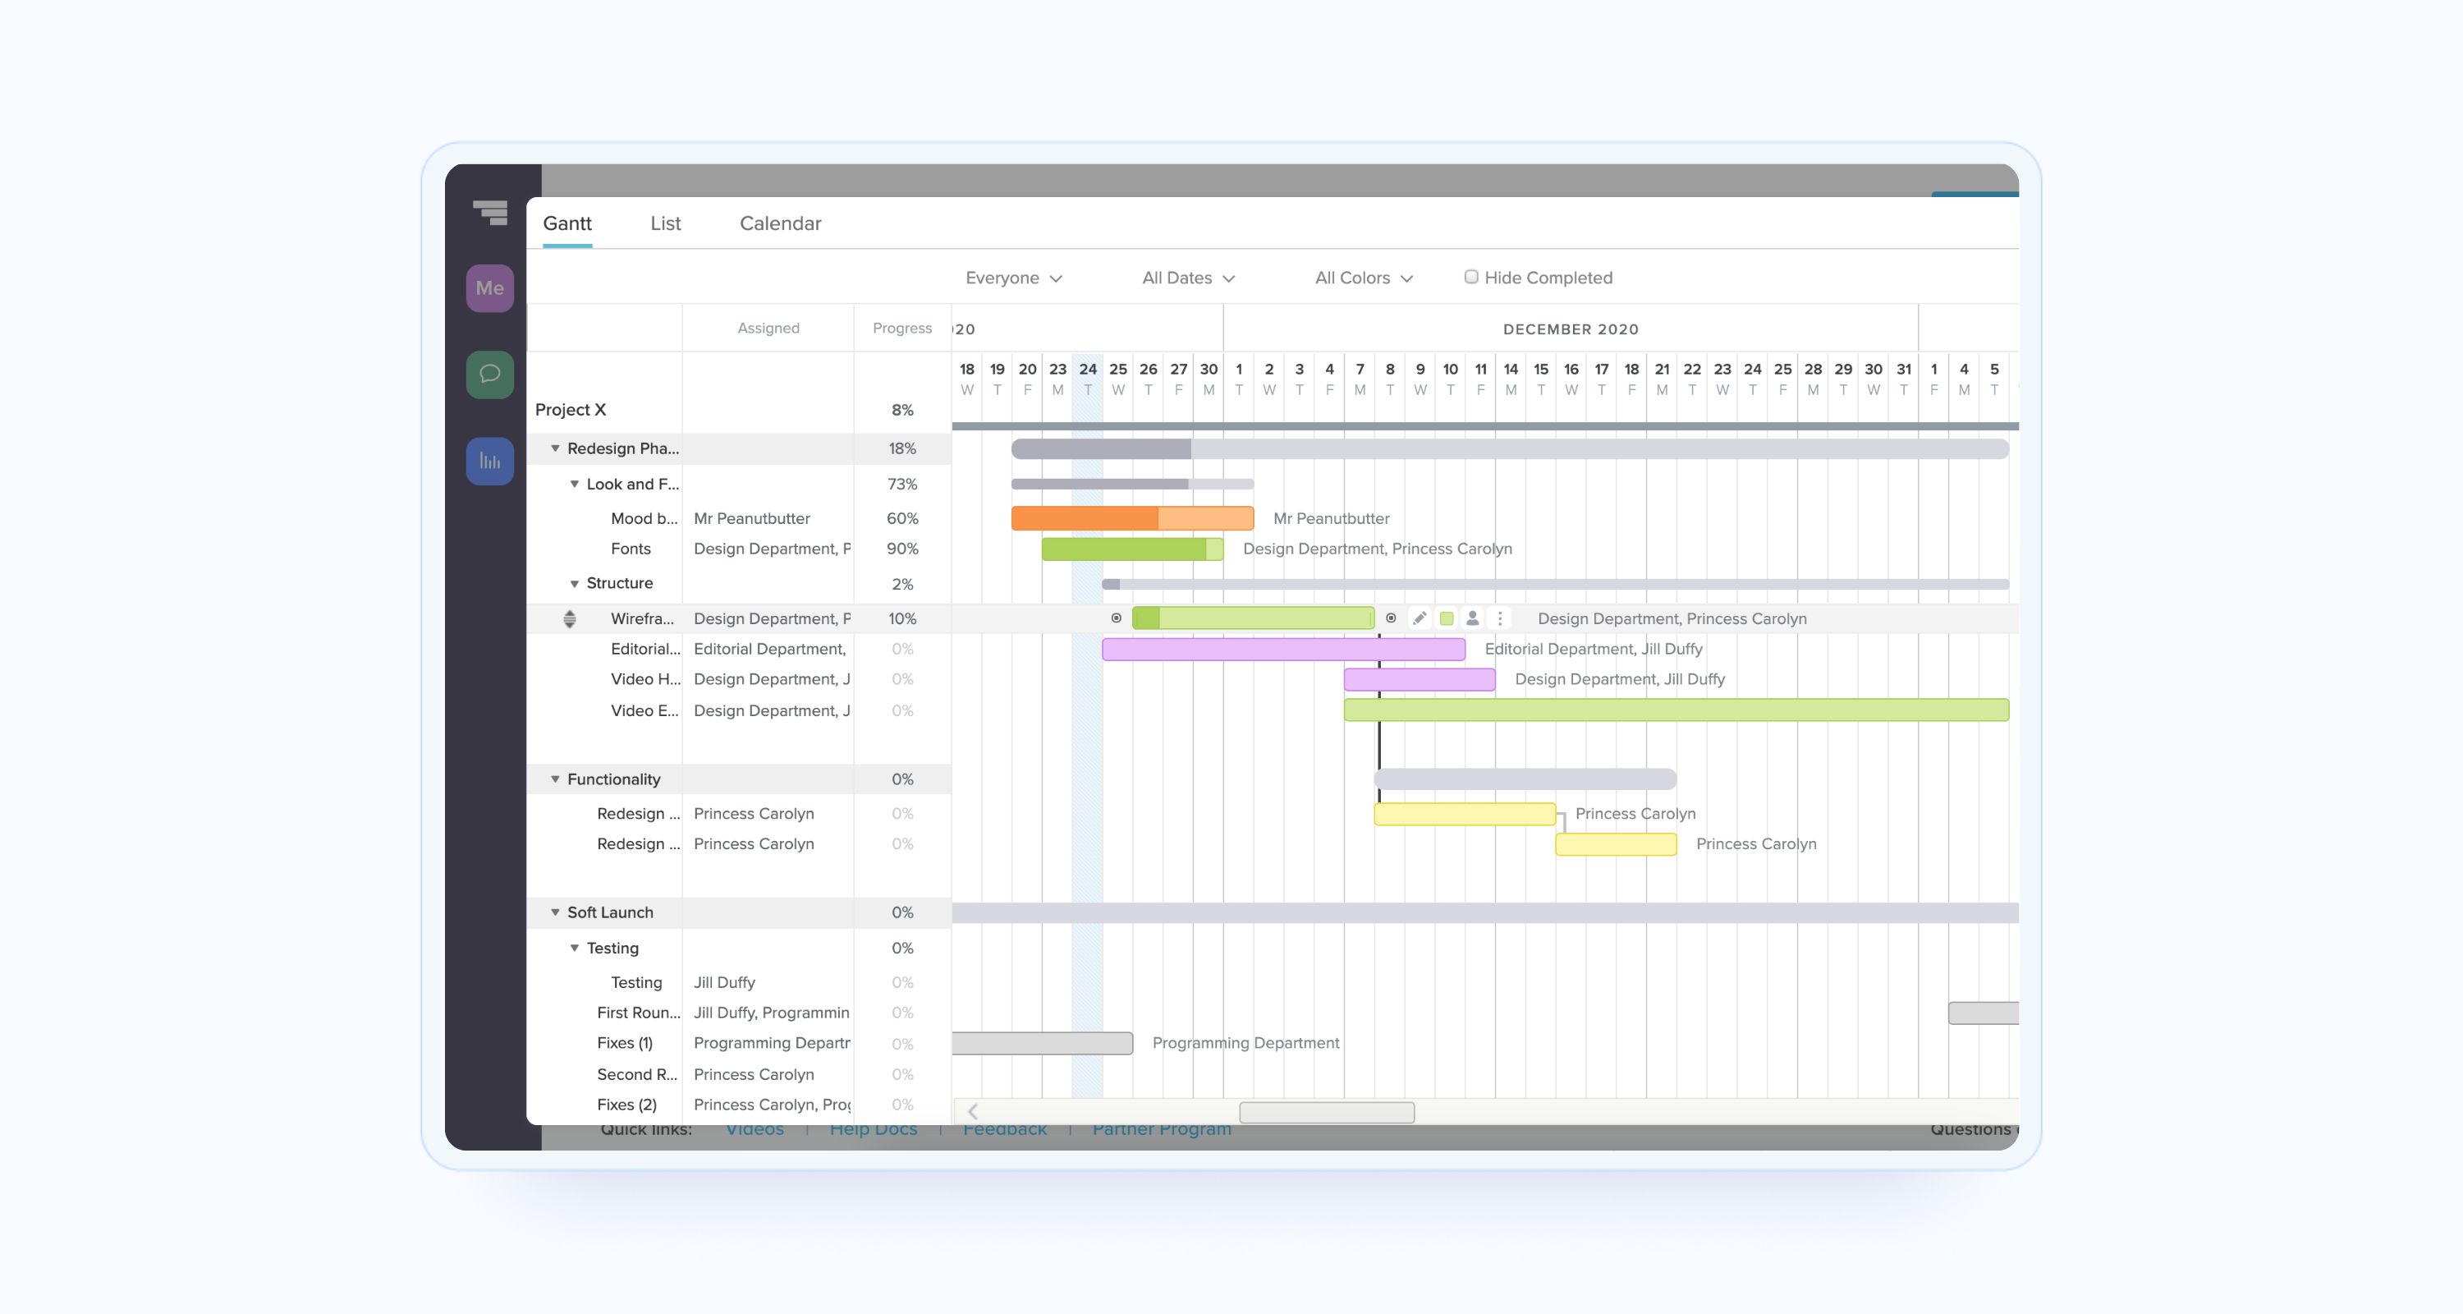The image size is (2463, 1314).
Task: Enable the Hide Completed checkbox
Action: point(1470,278)
